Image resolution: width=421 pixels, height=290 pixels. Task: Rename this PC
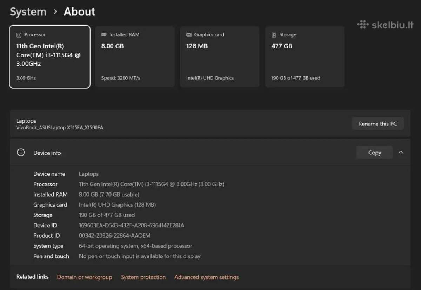pyautogui.click(x=378, y=124)
